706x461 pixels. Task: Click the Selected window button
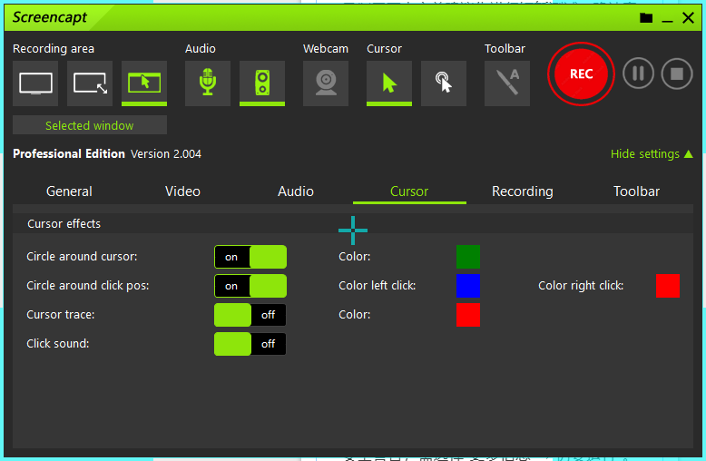[90, 125]
